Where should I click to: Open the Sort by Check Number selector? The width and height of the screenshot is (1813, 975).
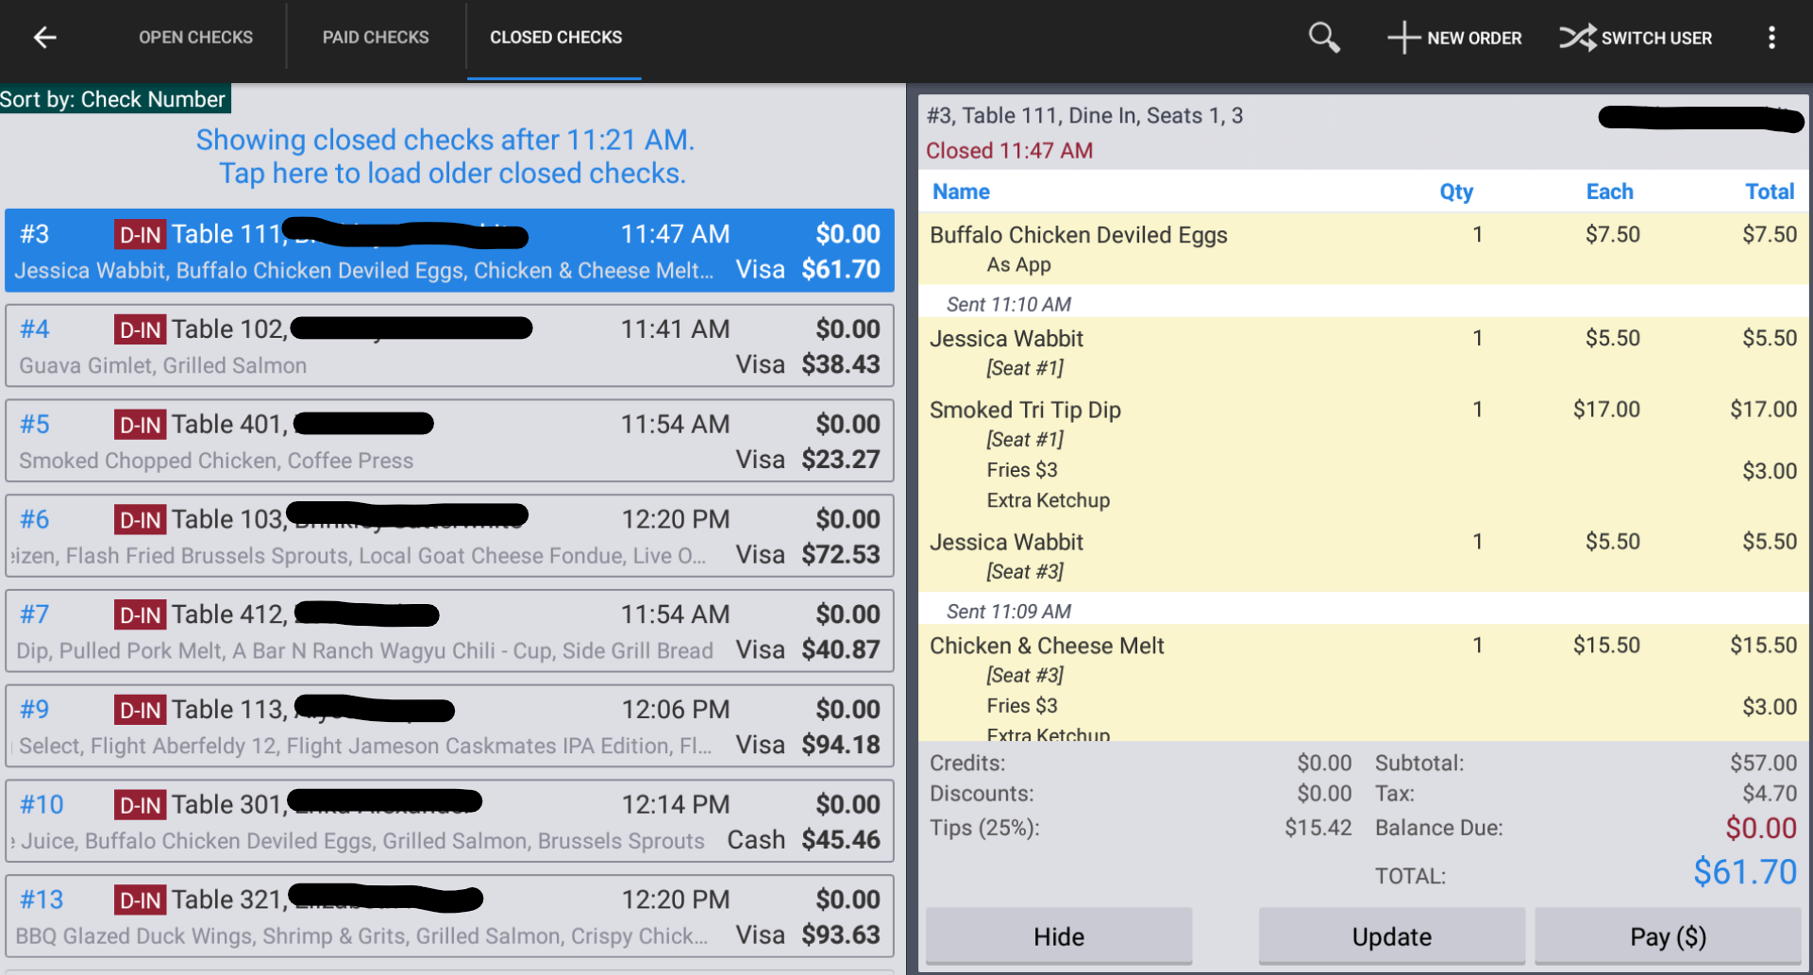coord(114,99)
